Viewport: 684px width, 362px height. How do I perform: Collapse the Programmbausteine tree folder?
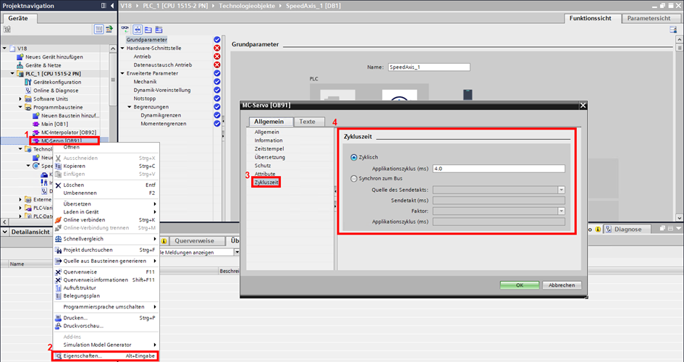(21, 107)
